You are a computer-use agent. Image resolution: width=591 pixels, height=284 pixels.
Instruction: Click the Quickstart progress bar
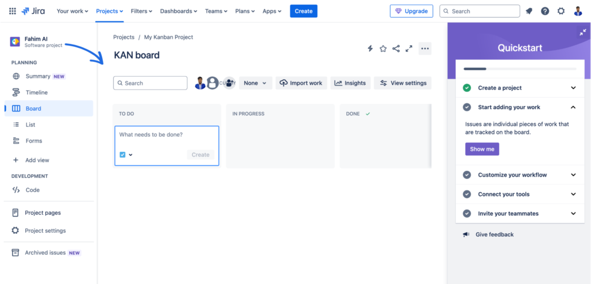pos(520,69)
